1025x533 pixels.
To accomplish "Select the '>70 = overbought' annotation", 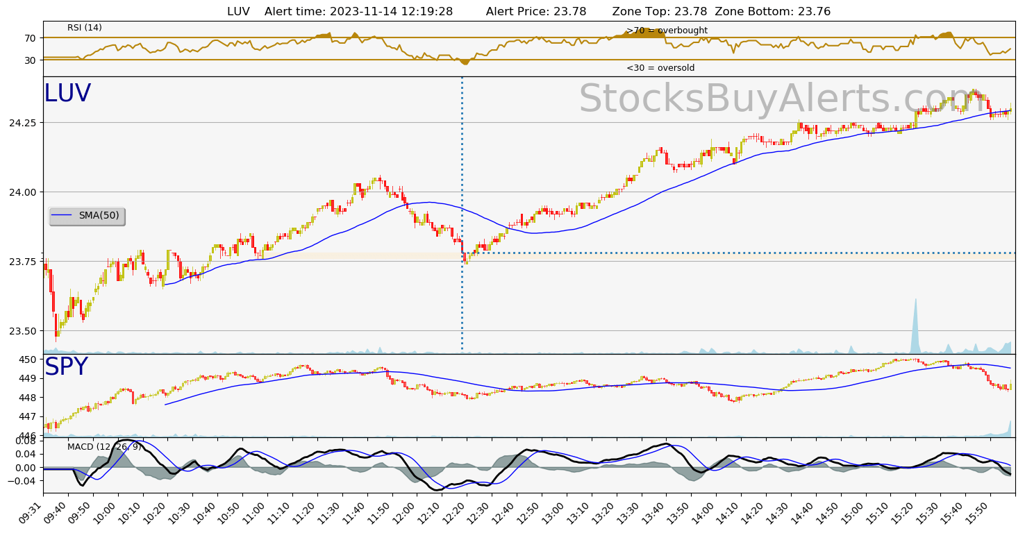I will (667, 31).
